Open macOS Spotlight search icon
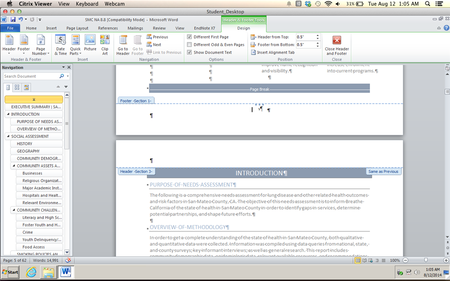This screenshot has height=281, width=450. click(427, 4)
